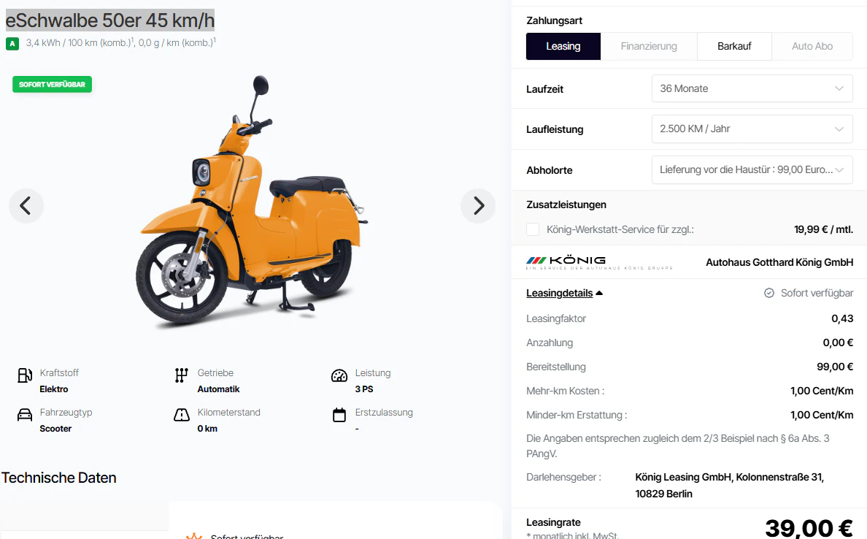Viewport: 867px width, 539px height.
Task: Click the Erstzulassung calendar icon
Action: pos(339,415)
